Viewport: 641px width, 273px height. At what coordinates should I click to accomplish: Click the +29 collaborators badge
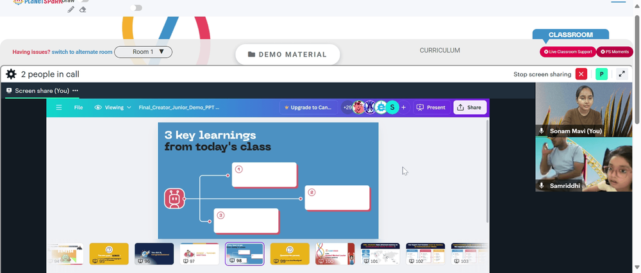[347, 108]
